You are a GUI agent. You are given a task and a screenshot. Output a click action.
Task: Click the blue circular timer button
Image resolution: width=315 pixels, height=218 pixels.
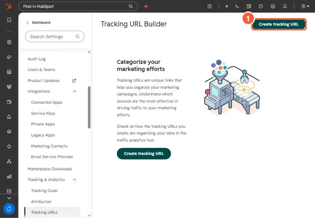point(9,209)
